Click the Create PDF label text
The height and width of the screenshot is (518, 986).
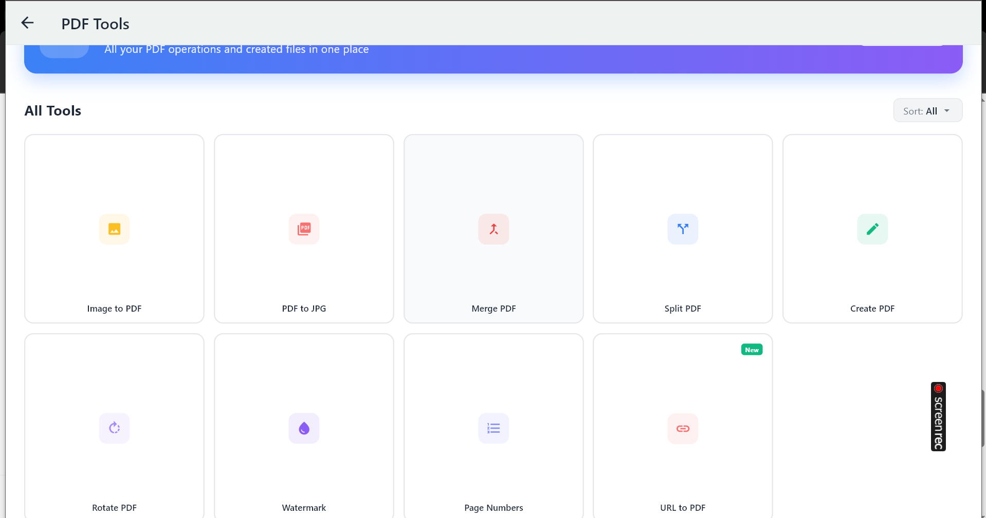pos(872,309)
